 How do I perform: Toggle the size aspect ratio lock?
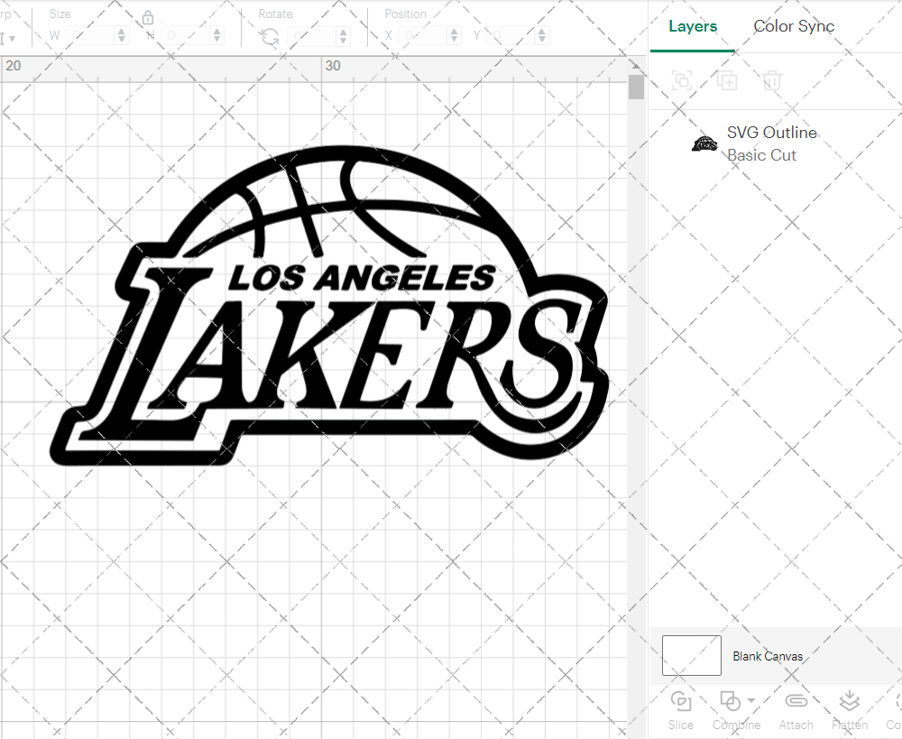coord(147,17)
